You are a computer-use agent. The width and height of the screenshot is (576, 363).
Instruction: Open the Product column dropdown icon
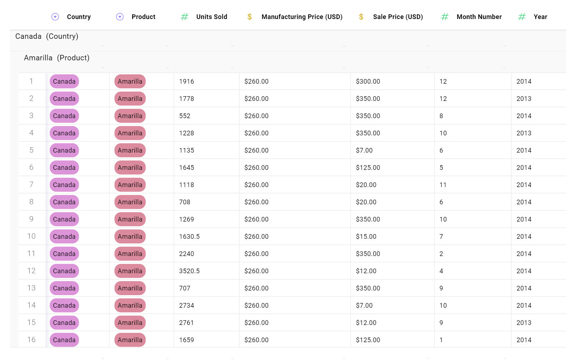pos(119,17)
